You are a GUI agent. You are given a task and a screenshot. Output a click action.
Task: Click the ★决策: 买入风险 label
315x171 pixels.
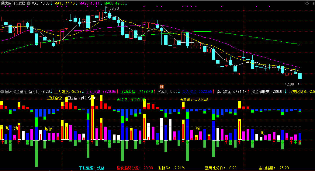194,100
